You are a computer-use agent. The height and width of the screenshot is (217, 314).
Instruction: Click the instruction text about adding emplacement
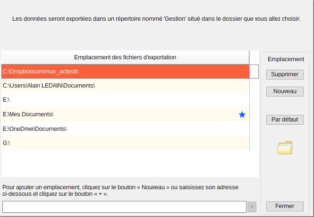point(120,191)
